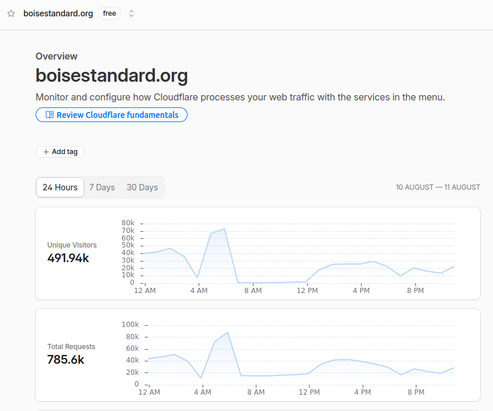This screenshot has width=493, height=411.
Task: Click the 491.94k visitors value
Action: (x=68, y=258)
